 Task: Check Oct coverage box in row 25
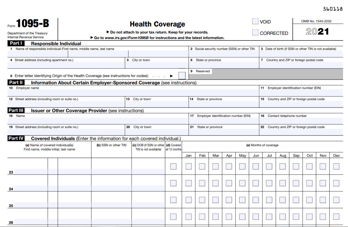[309, 200]
